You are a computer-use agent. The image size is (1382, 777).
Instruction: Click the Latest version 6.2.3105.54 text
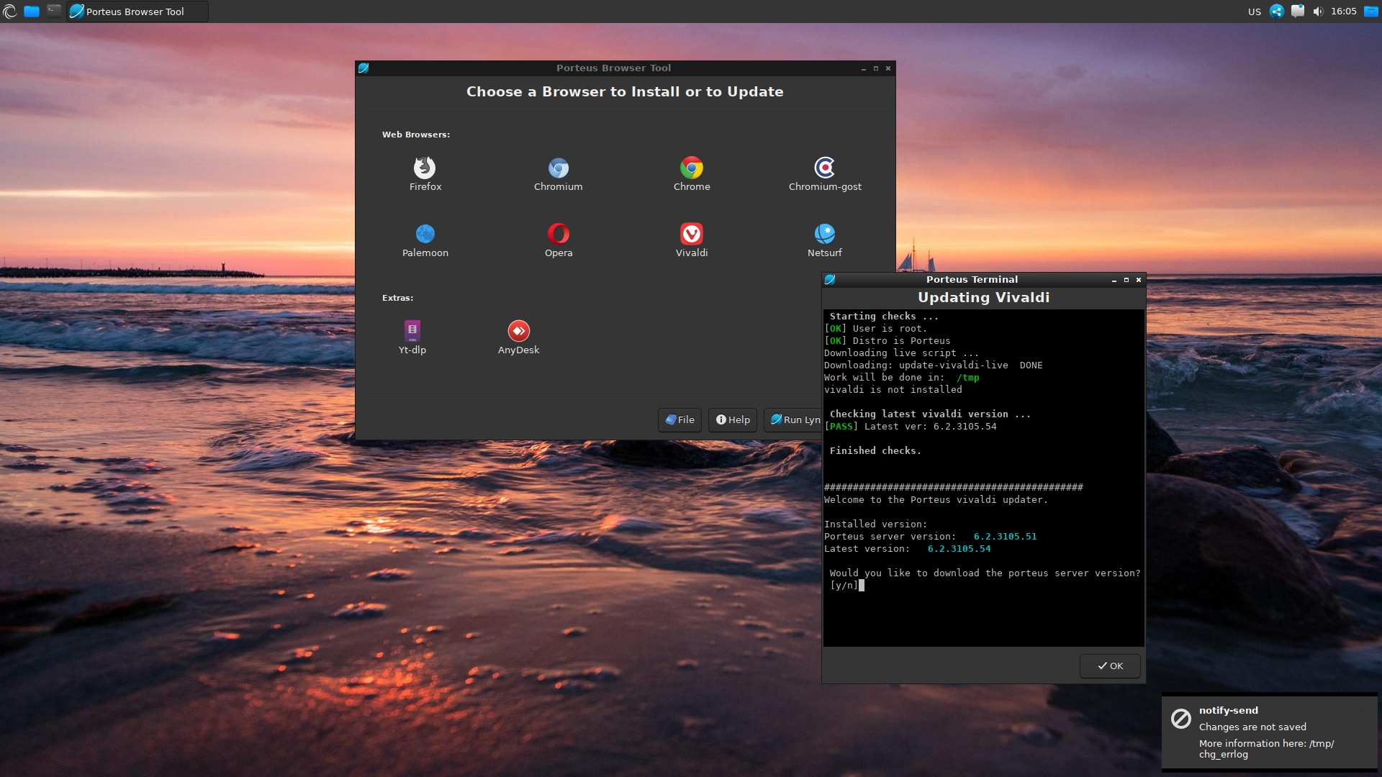click(907, 549)
